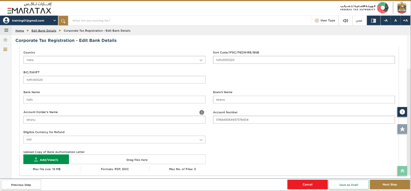The width and height of the screenshot is (411, 191).
Task: Click the Federal Tax Authority logo
Action: [365, 8]
